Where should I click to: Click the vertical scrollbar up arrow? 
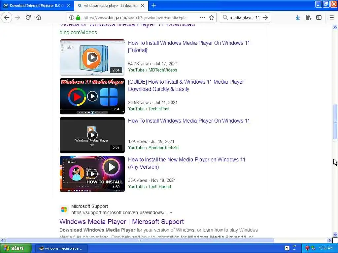coord(335,27)
